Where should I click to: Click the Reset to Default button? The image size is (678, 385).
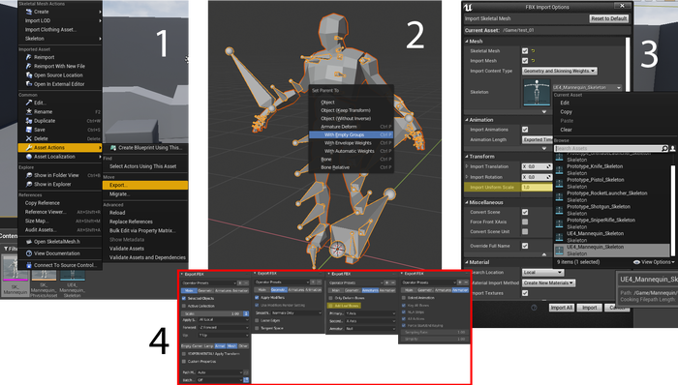(x=609, y=18)
